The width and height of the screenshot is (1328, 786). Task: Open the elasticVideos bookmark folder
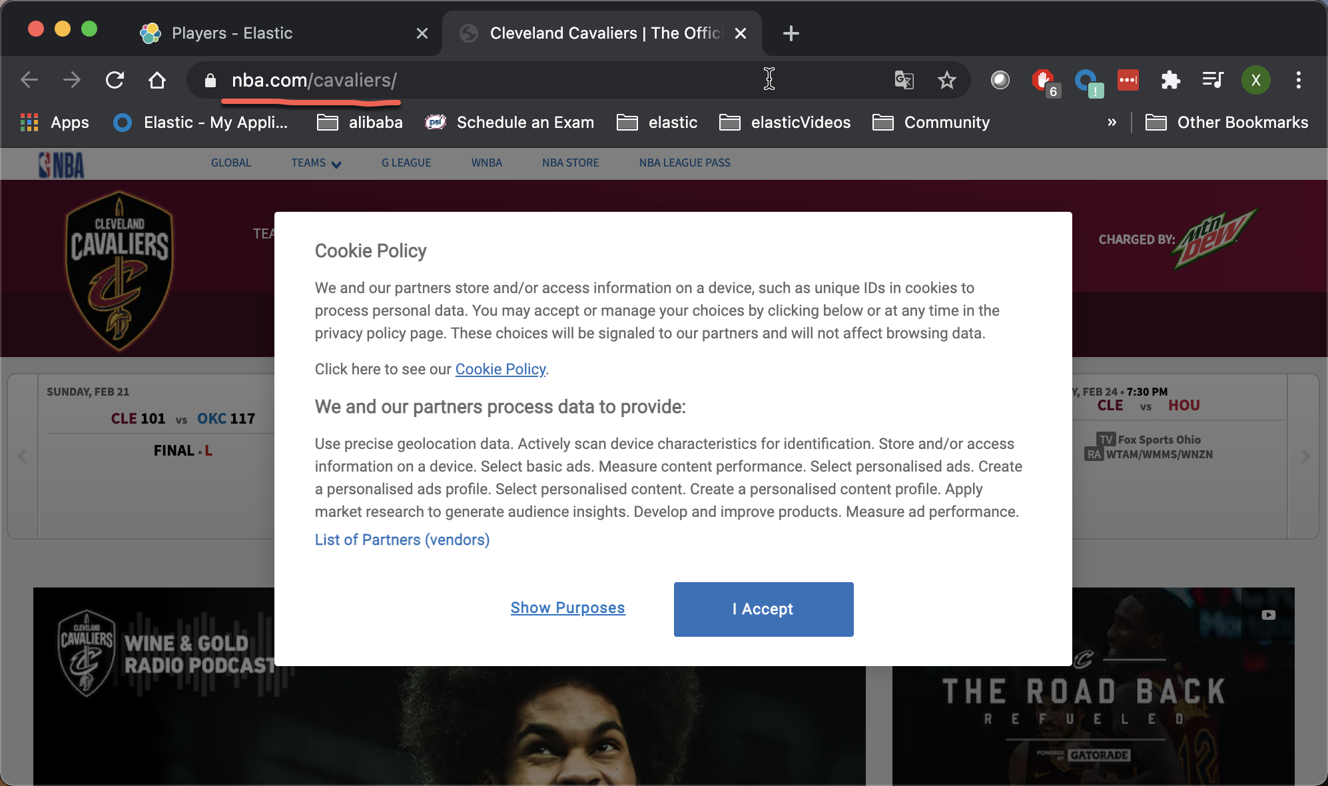(785, 123)
